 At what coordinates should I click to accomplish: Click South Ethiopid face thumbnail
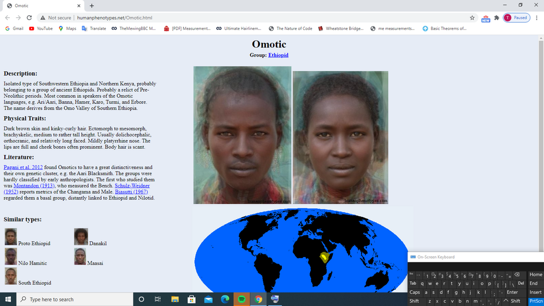pos(11,277)
